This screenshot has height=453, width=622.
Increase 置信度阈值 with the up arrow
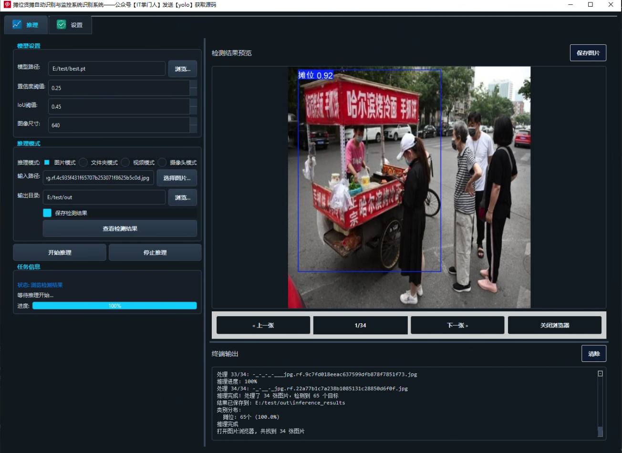(x=193, y=84)
